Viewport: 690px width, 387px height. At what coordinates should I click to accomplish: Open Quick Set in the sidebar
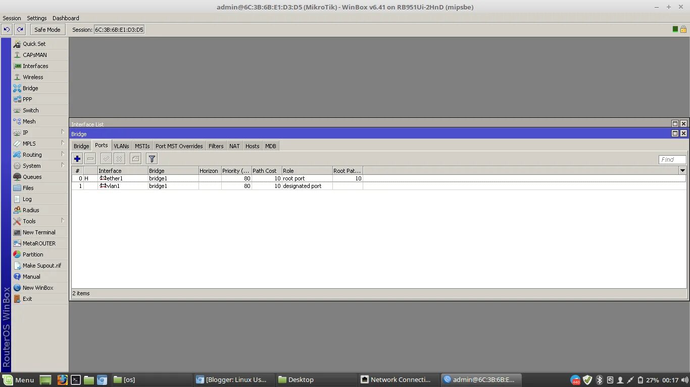coord(40,44)
